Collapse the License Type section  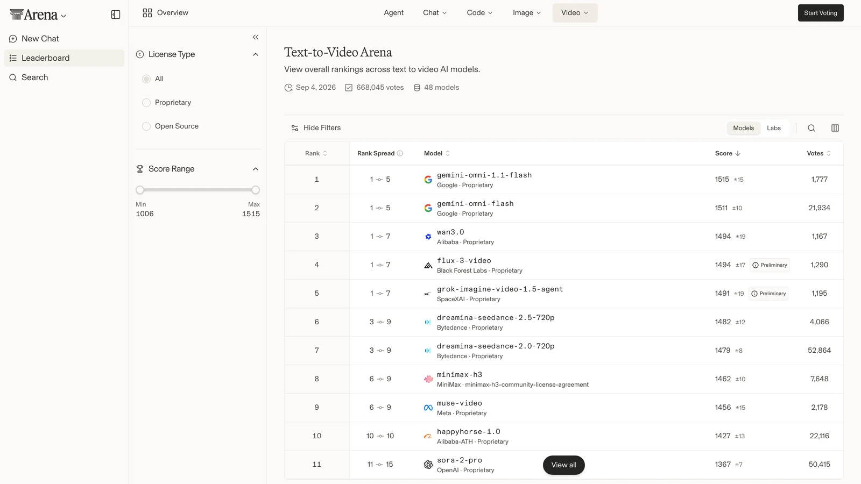(x=256, y=54)
